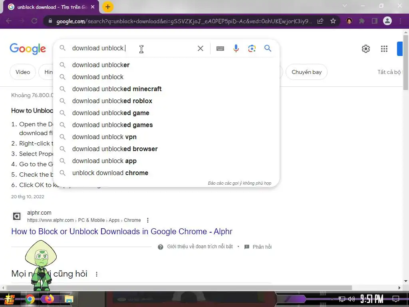Select suggestion download unblock

pos(166,77)
